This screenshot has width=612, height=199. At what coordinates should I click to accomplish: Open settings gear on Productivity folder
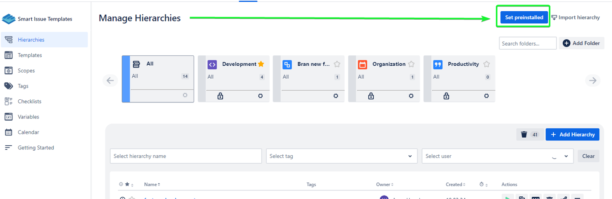point(486,96)
